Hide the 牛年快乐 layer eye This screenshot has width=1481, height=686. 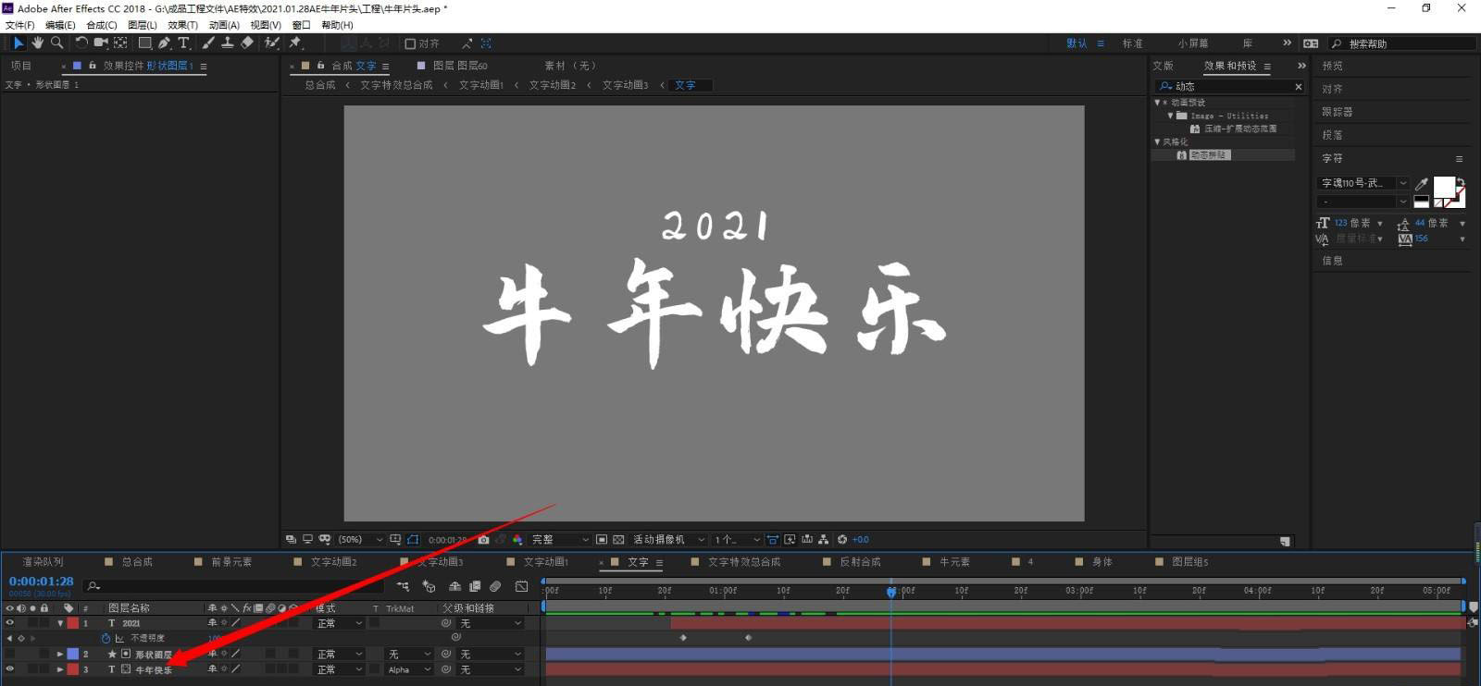(9, 669)
